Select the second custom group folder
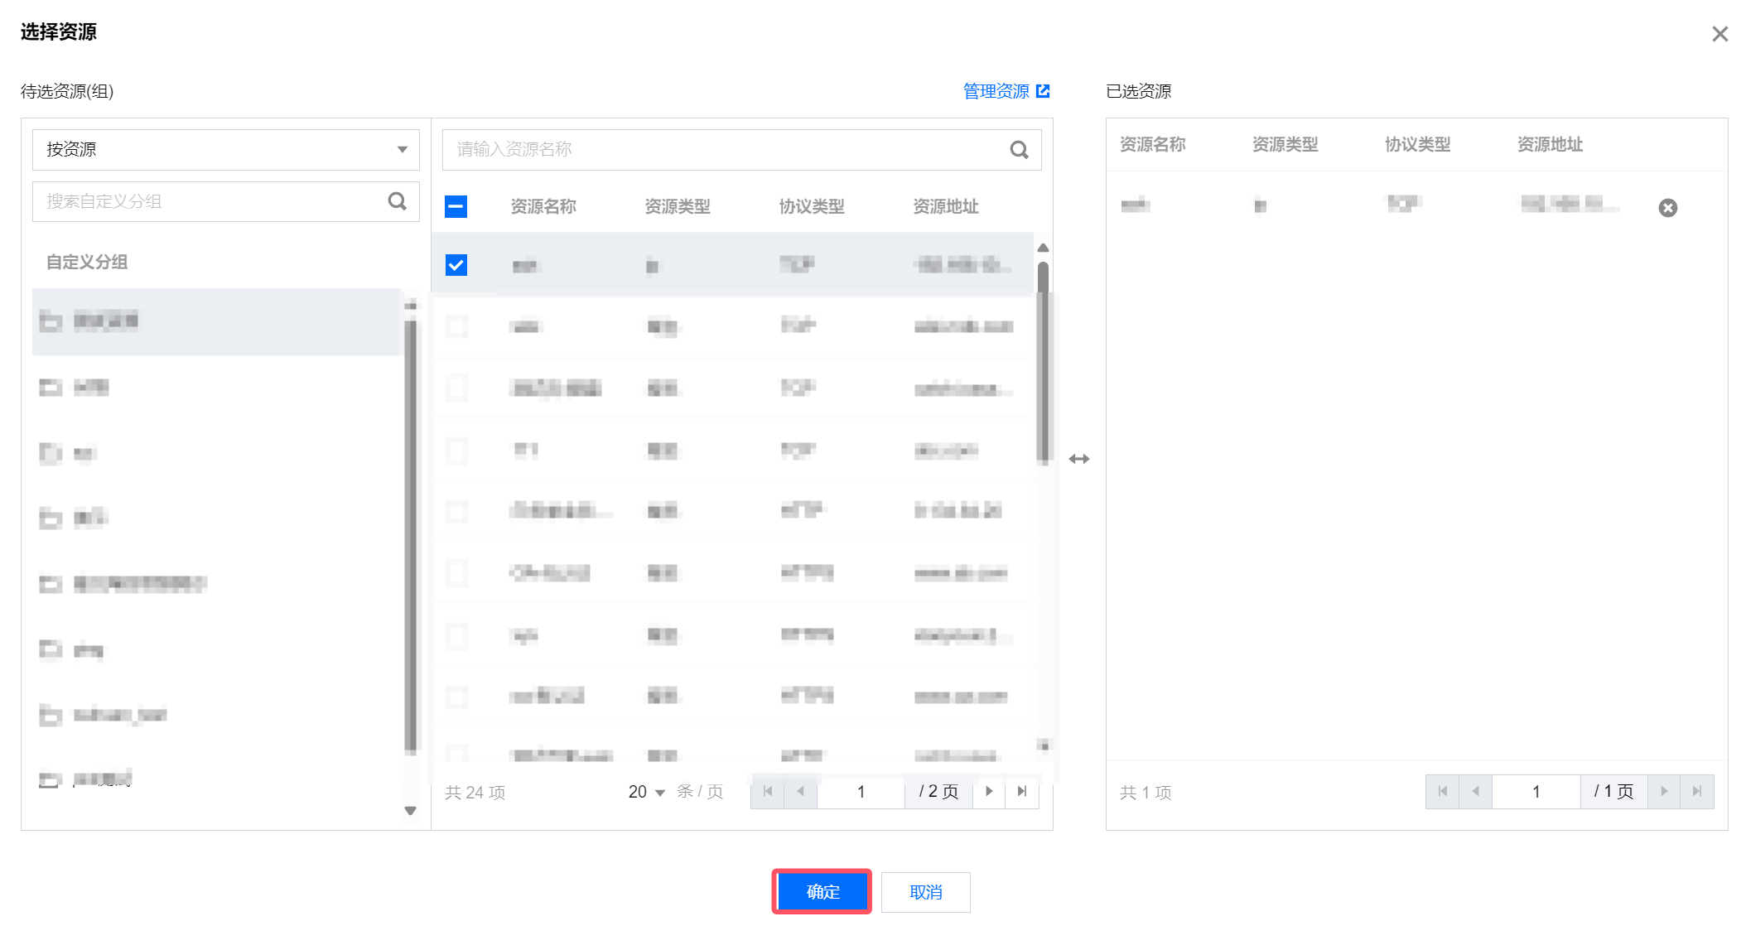Viewport: 1746px width, 926px height. pyautogui.click(x=91, y=387)
